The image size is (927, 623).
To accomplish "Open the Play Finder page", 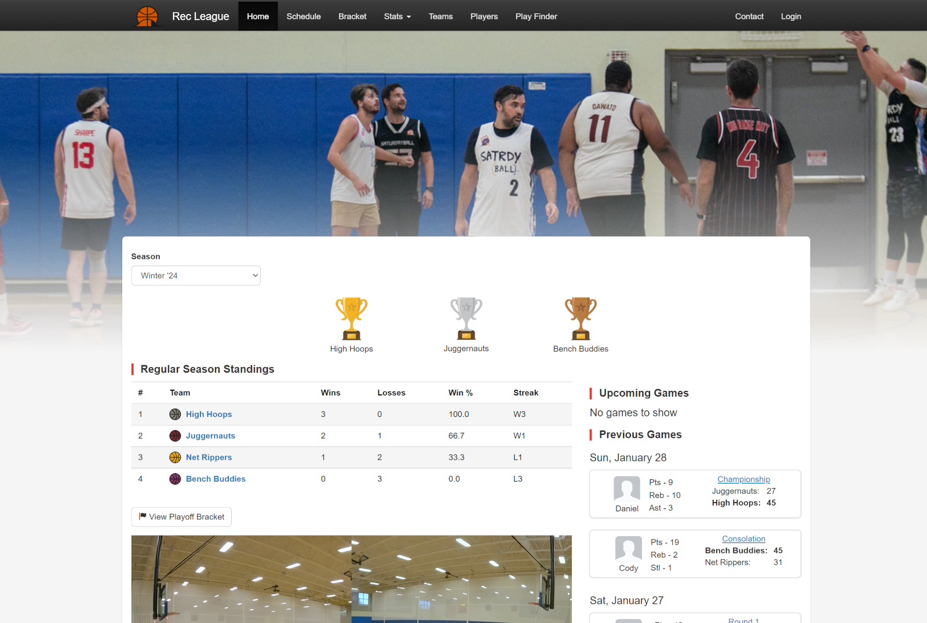I will (537, 16).
